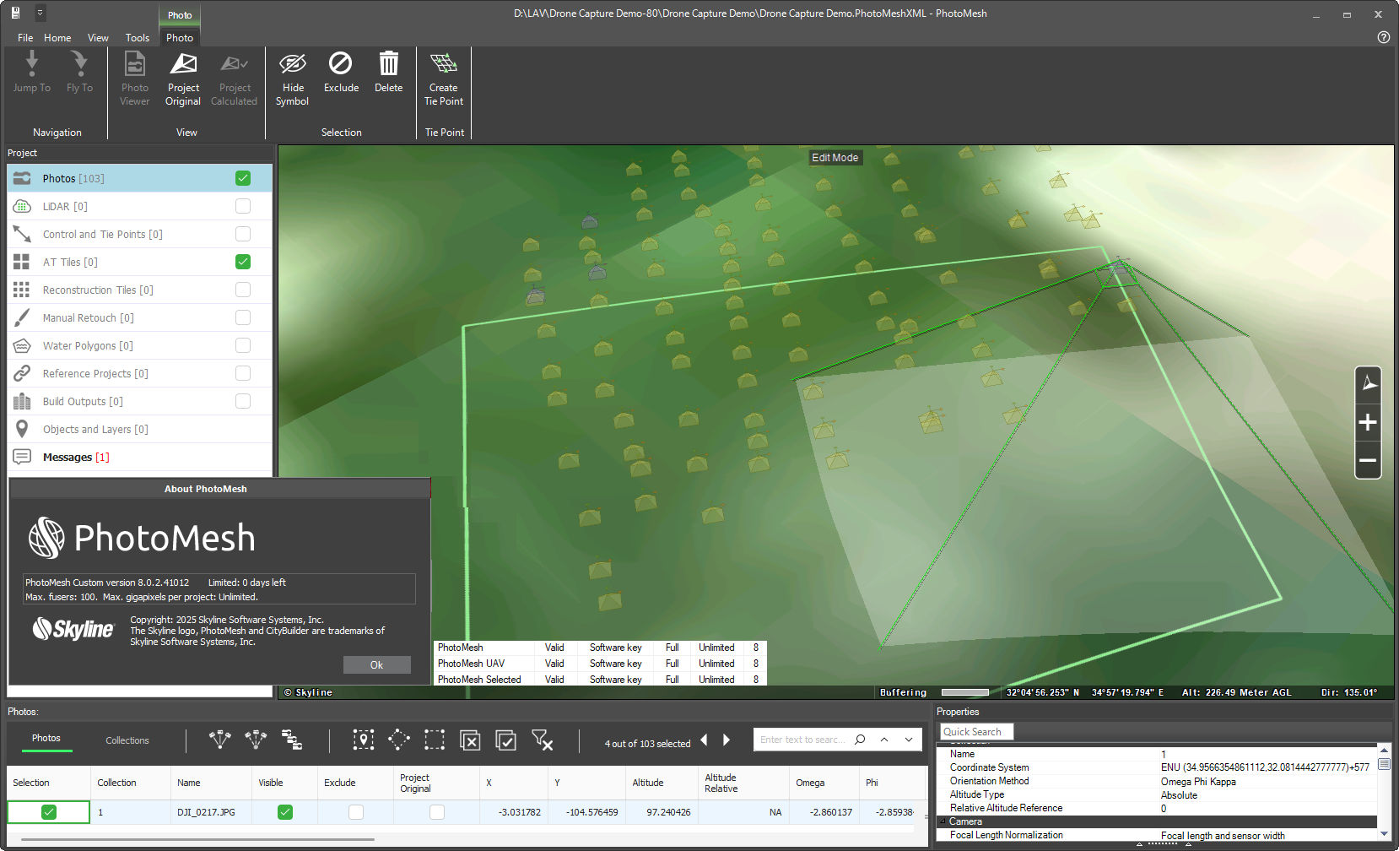Select the Create Tie Point tool
The width and height of the screenshot is (1399, 851).
click(x=443, y=78)
